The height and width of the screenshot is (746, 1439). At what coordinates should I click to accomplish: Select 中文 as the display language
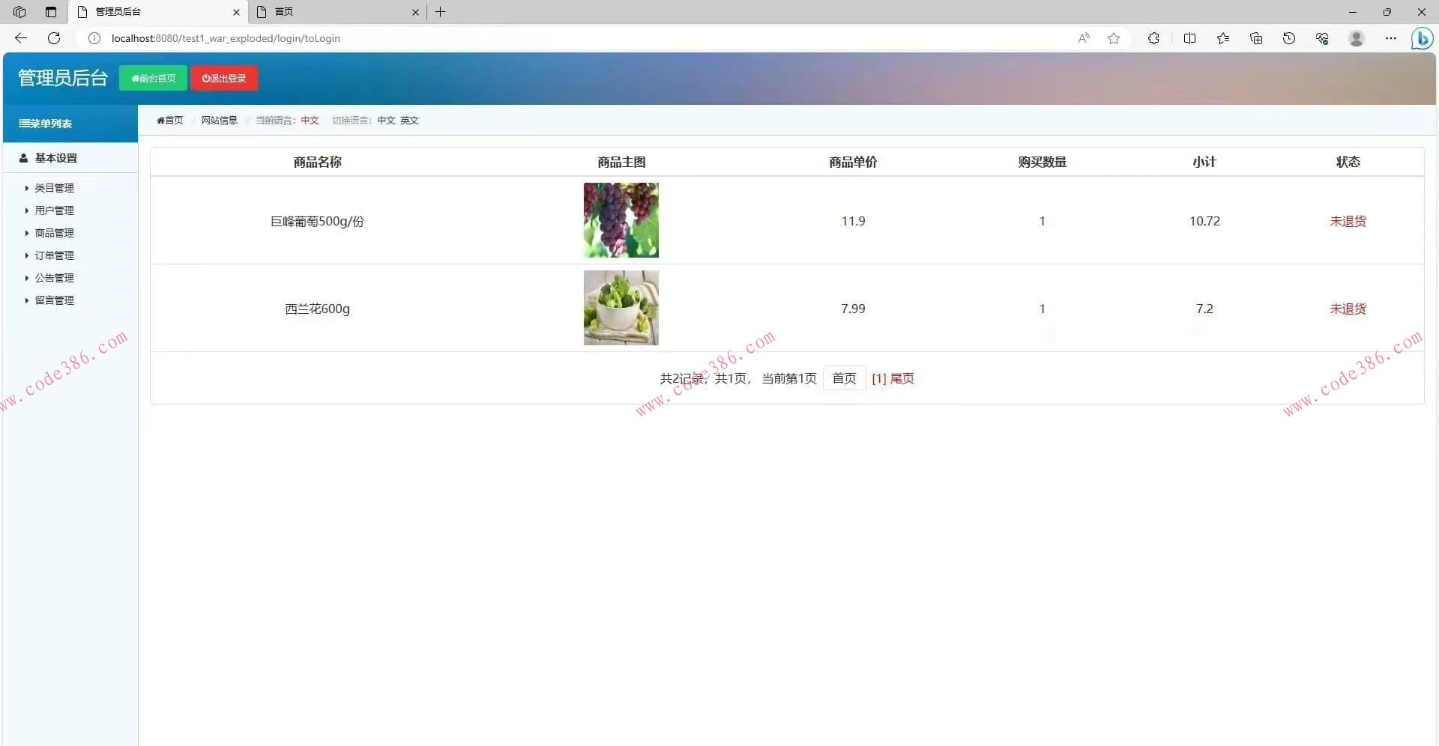pyautogui.click(x=385, y=120)
